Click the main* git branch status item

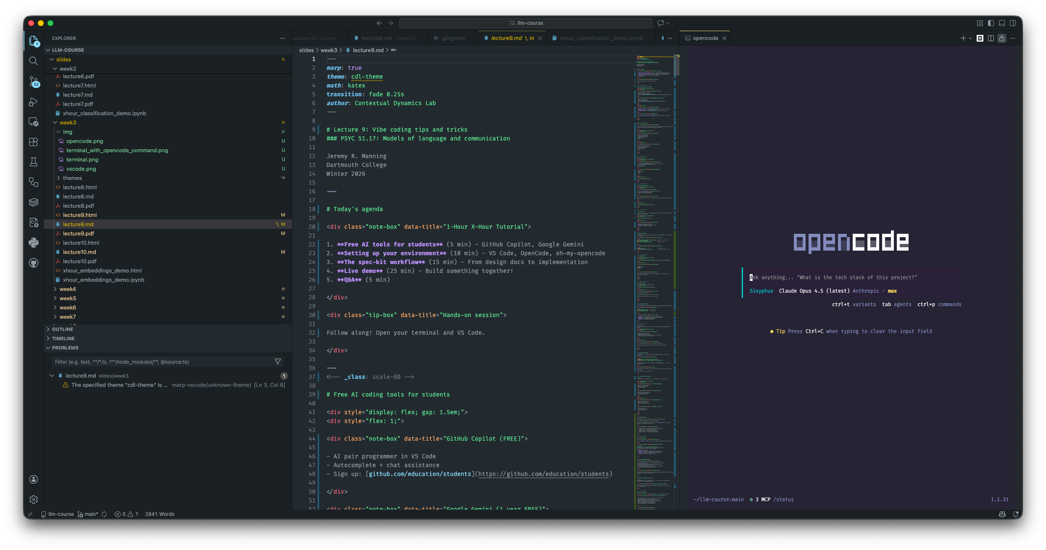(88, 514)
